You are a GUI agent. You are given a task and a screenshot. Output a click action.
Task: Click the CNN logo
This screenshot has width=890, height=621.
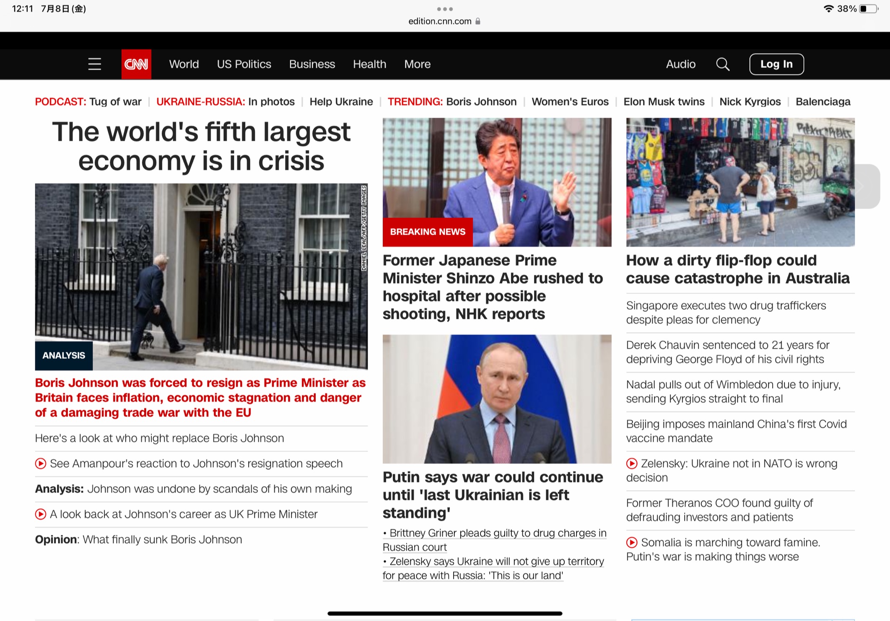pyautogui.click(x=136, y=64)
